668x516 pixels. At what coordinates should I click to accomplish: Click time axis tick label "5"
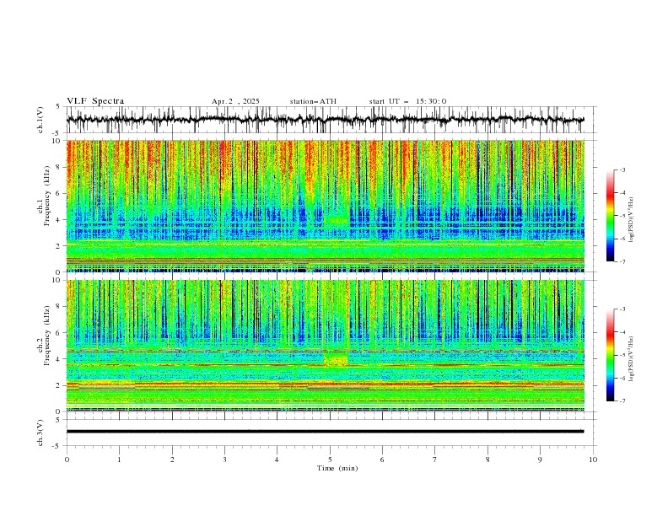coord(330,460)
